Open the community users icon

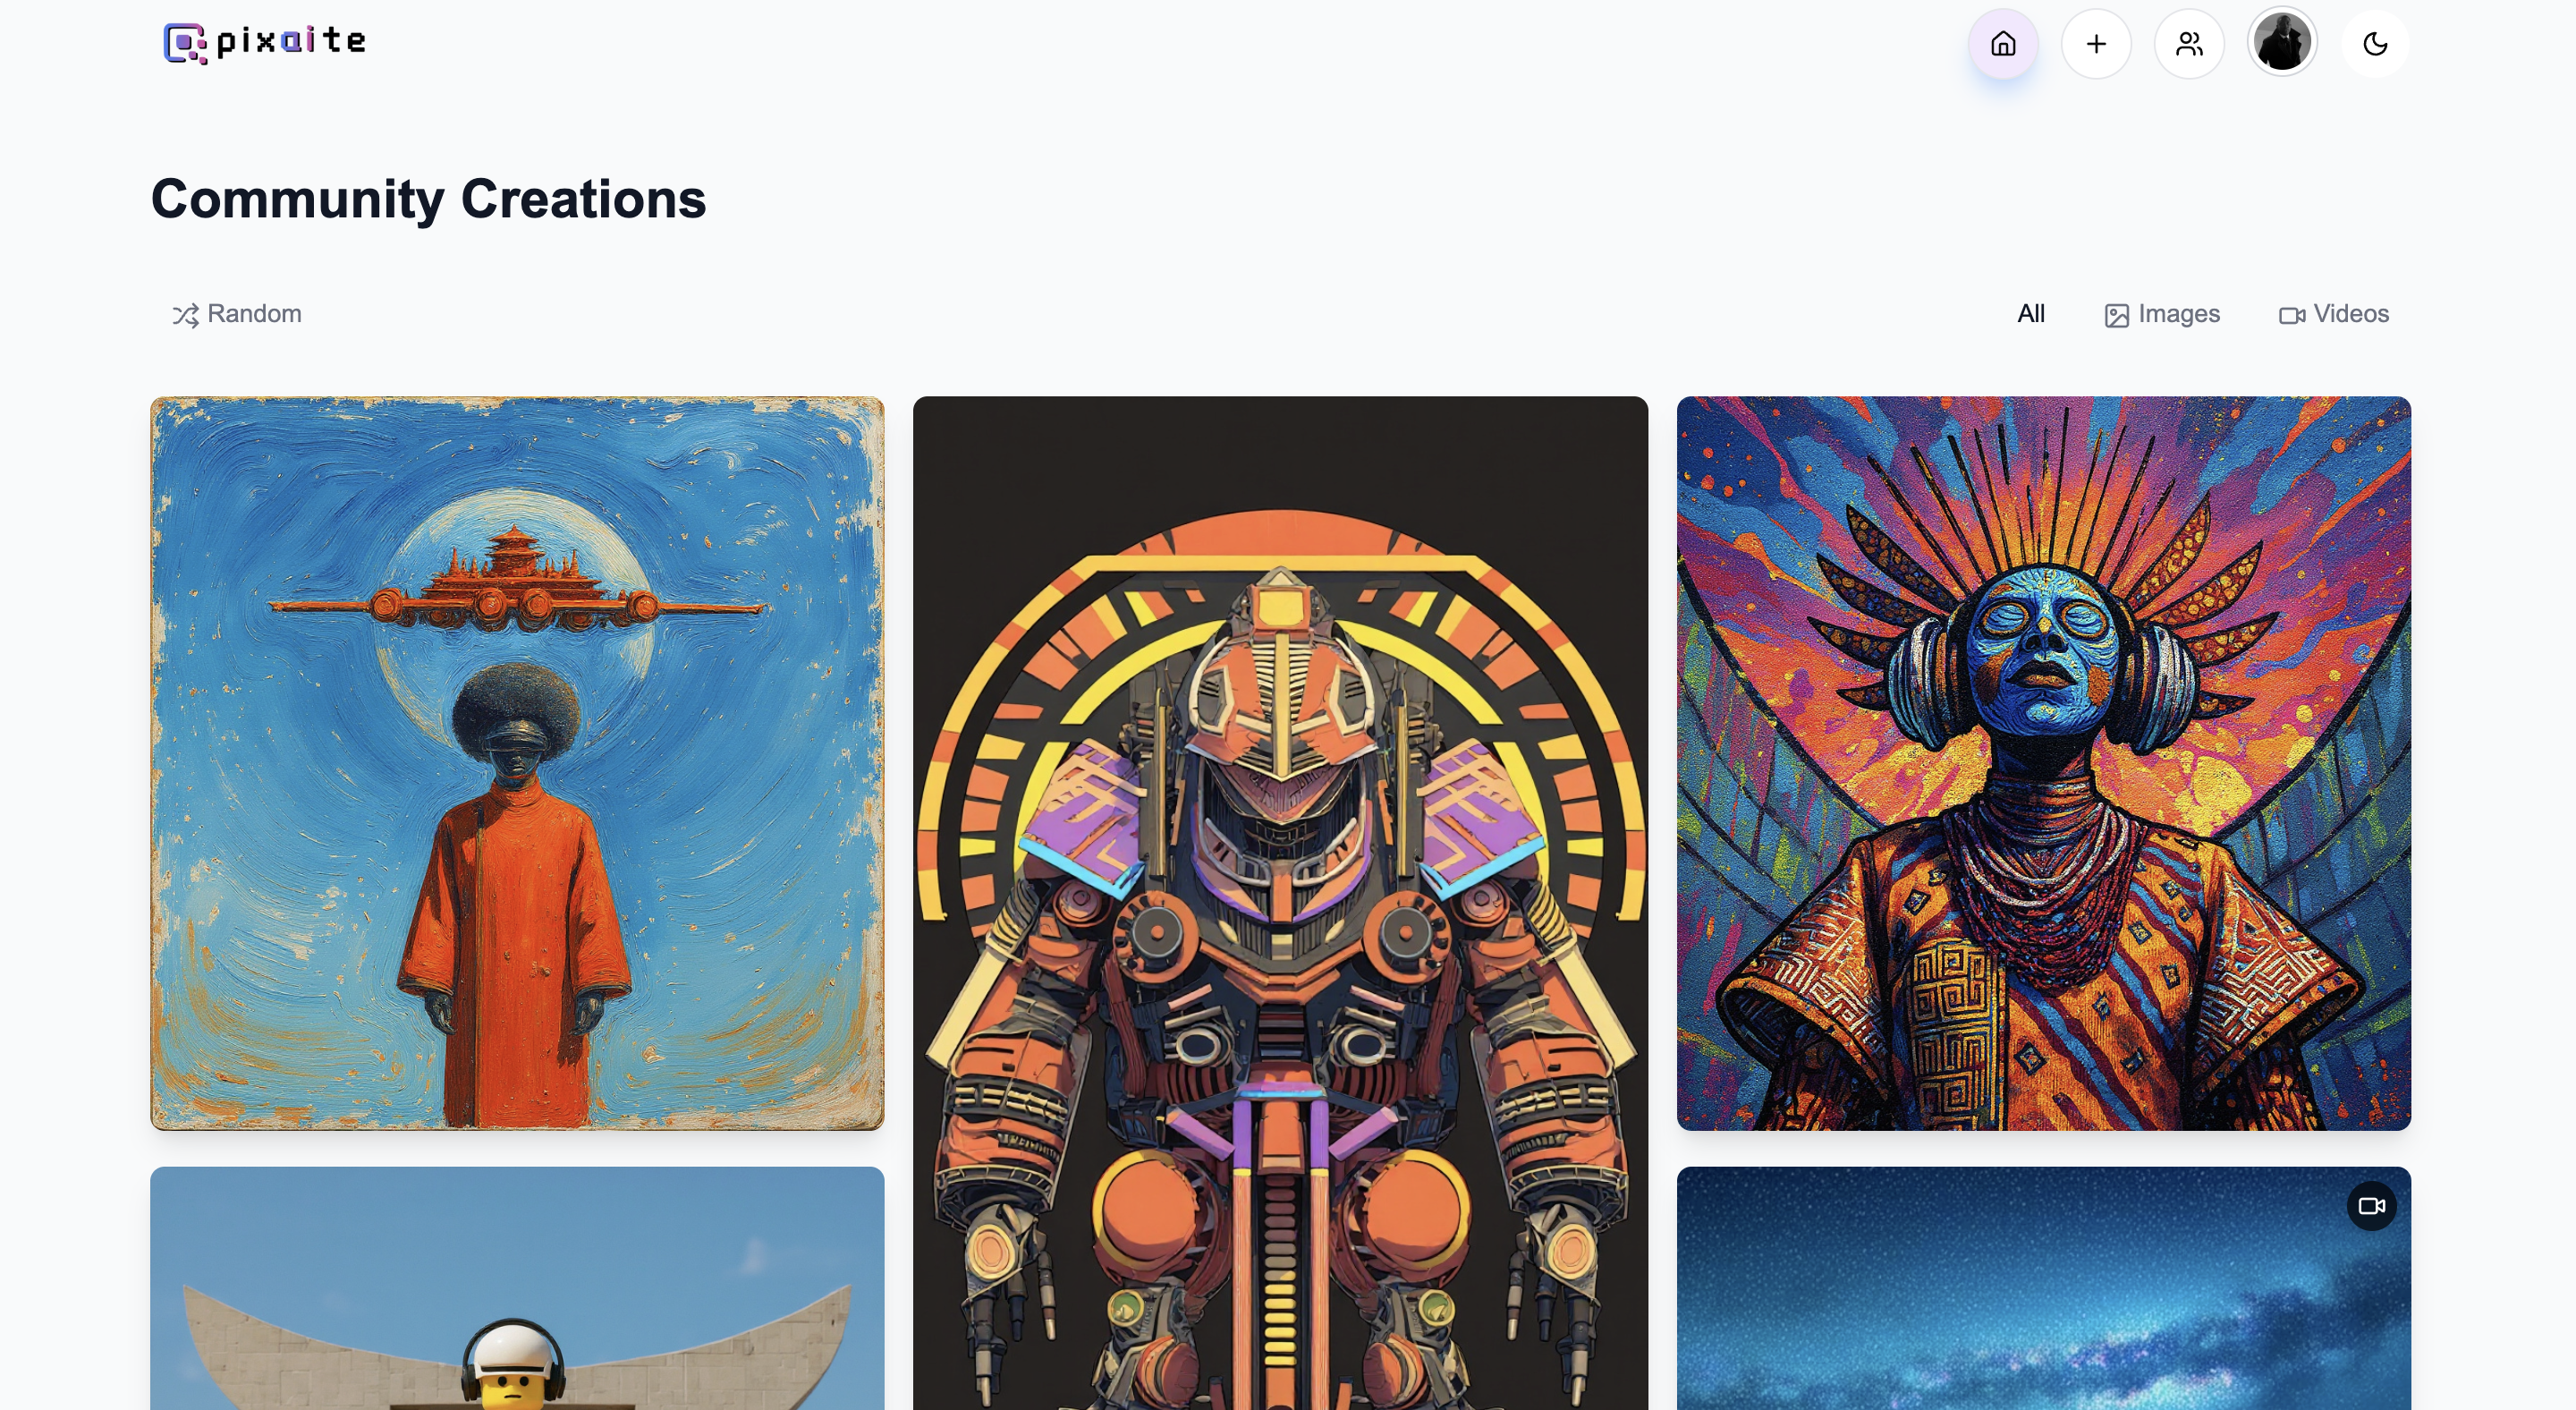click(x=2189, y=44)
